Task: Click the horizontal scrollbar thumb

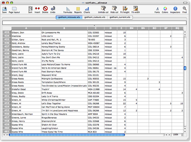Action: pos(67,135)
